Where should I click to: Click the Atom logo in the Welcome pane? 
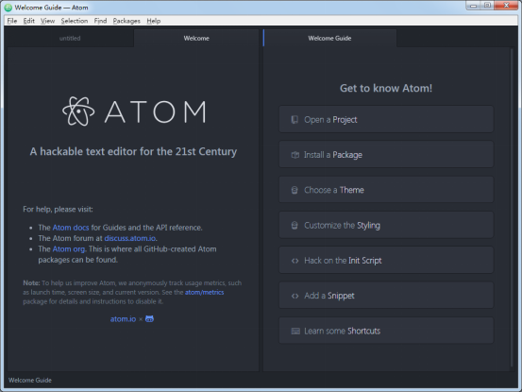click(134, 111)
